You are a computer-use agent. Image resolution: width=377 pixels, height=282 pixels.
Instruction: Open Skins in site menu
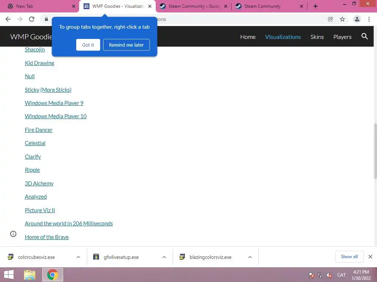point(317,37)
